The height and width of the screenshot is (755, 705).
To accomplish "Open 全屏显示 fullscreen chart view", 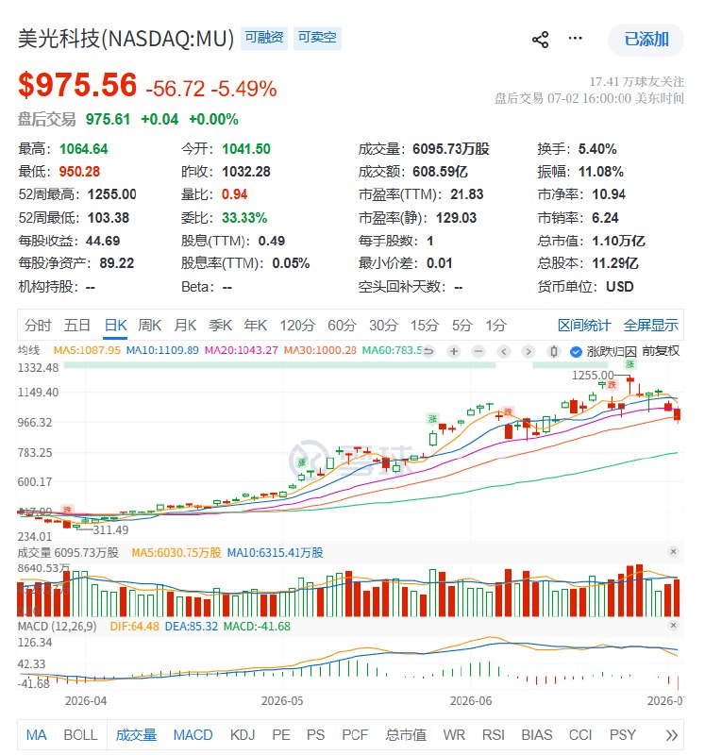I will (650, 326).
